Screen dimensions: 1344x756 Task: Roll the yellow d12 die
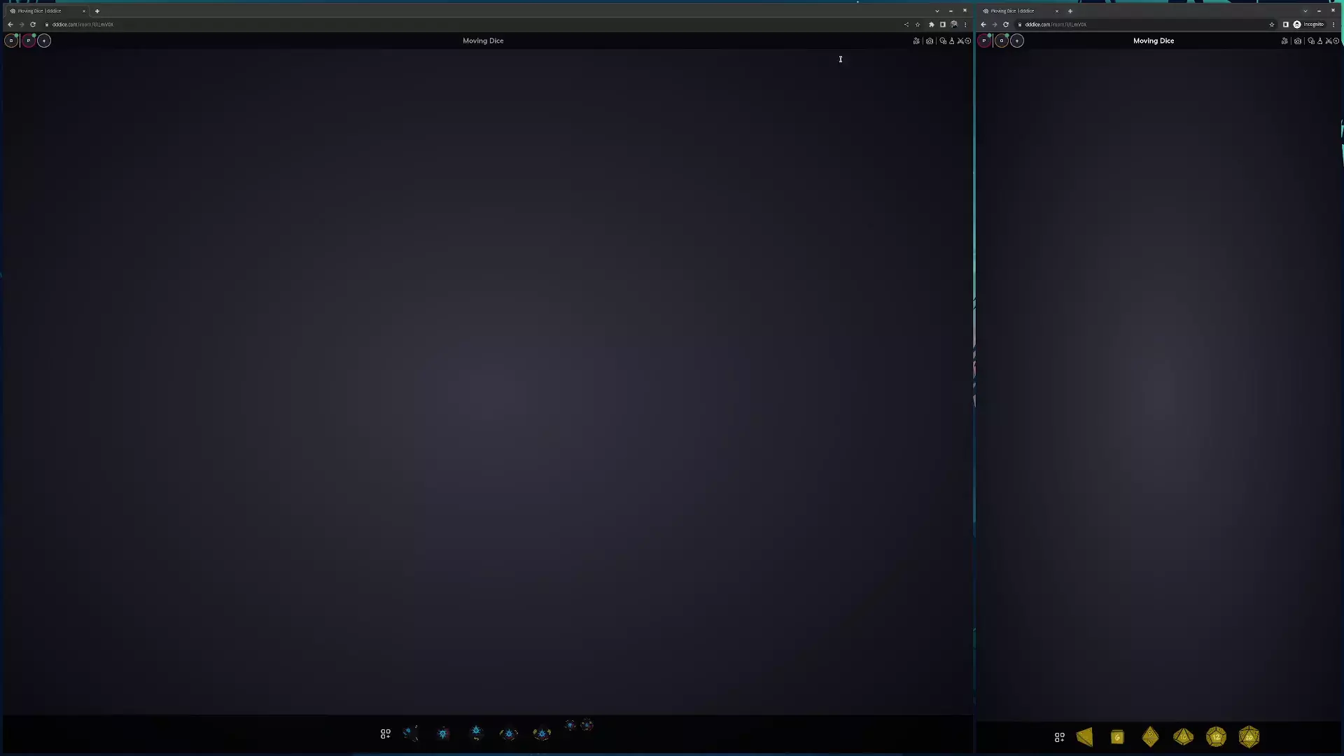(1216, 736)
